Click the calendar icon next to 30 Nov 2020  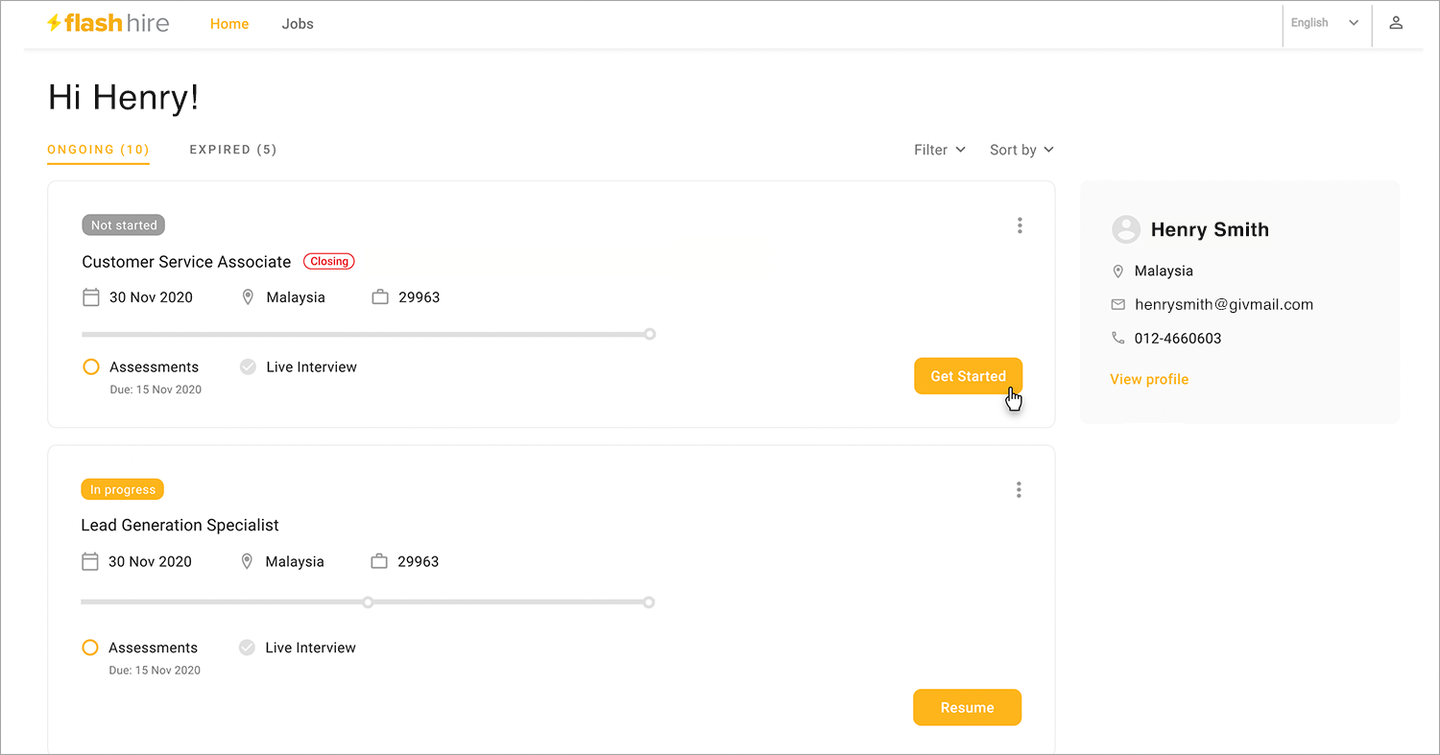pos(91,296)
